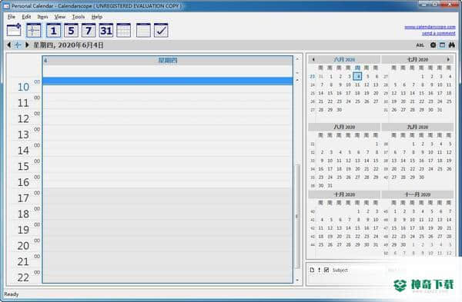Click the 十一月 2020 month header

click(417, 194)
